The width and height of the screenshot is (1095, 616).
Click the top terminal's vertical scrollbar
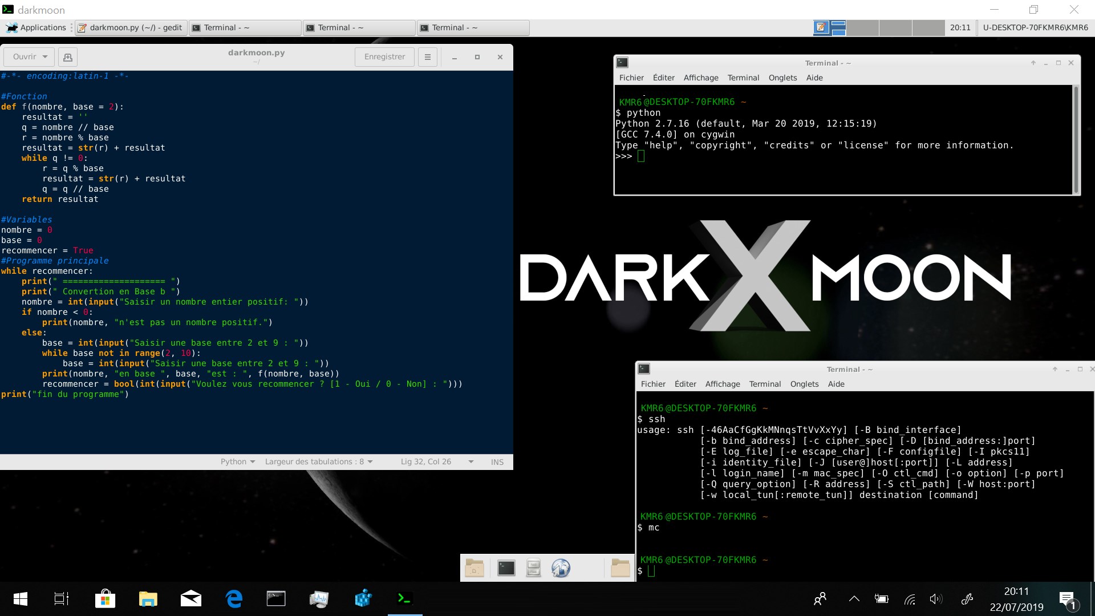[x=1076, y=140]
